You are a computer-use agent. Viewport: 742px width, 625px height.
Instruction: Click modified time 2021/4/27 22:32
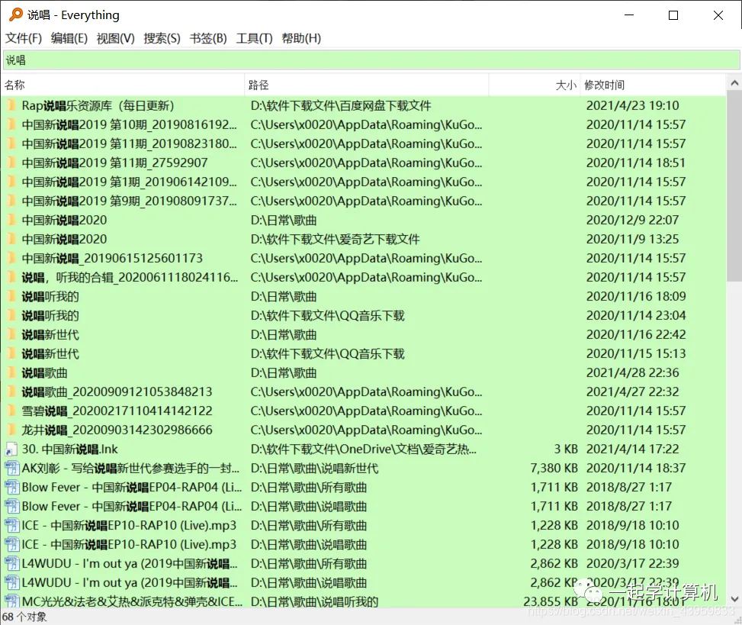(632, 391)
